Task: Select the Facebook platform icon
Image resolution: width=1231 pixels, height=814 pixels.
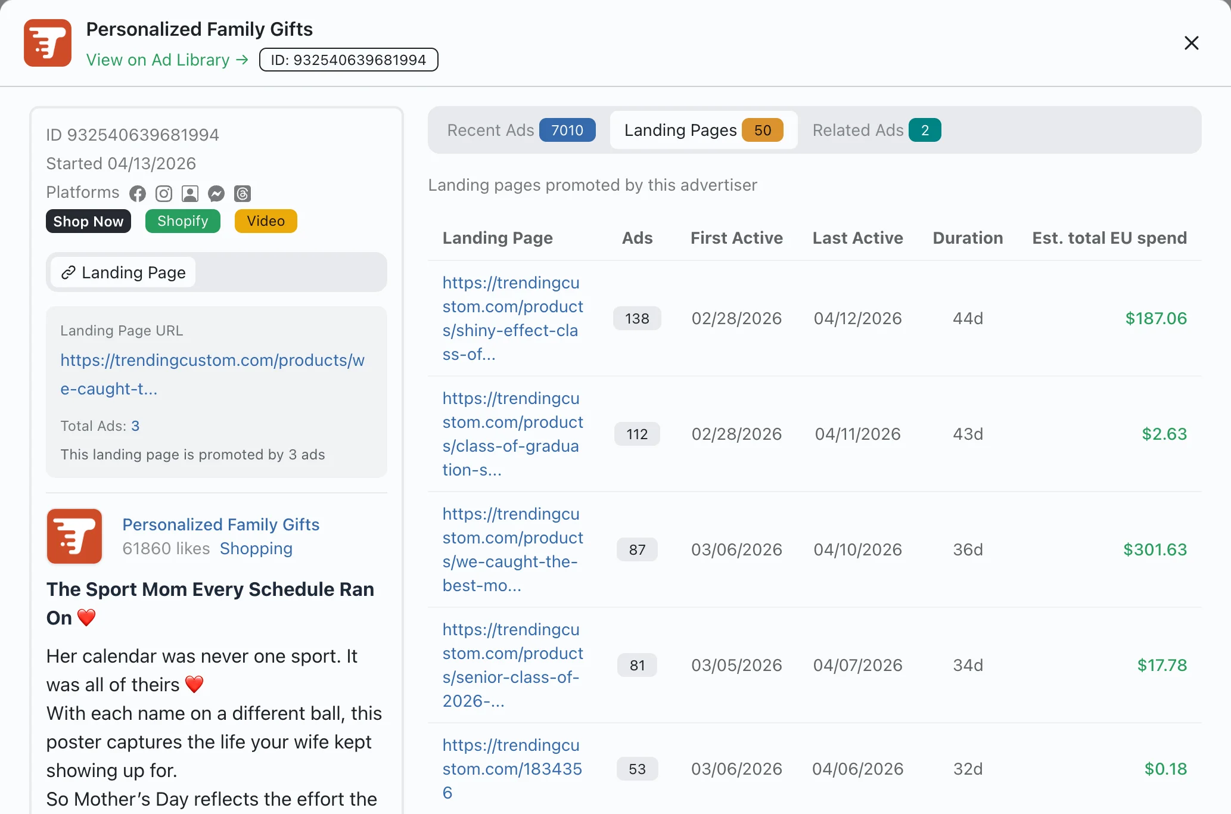Action: 137,193
